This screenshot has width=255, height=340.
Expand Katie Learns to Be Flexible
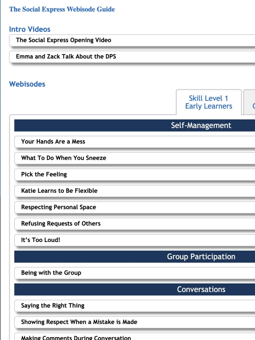coord(135,191)
